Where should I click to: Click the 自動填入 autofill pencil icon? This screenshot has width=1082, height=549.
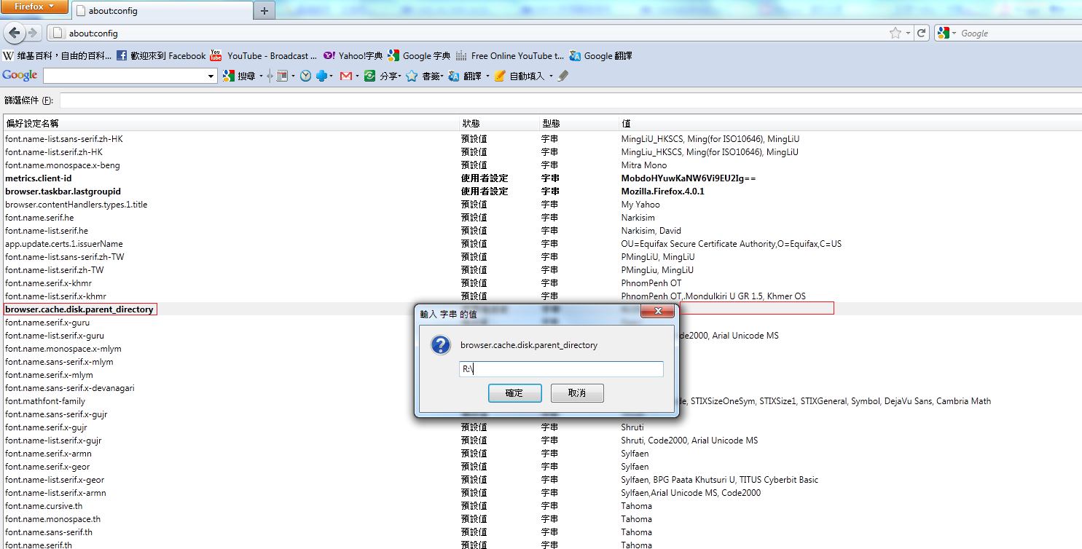click(x=500, y=75)
